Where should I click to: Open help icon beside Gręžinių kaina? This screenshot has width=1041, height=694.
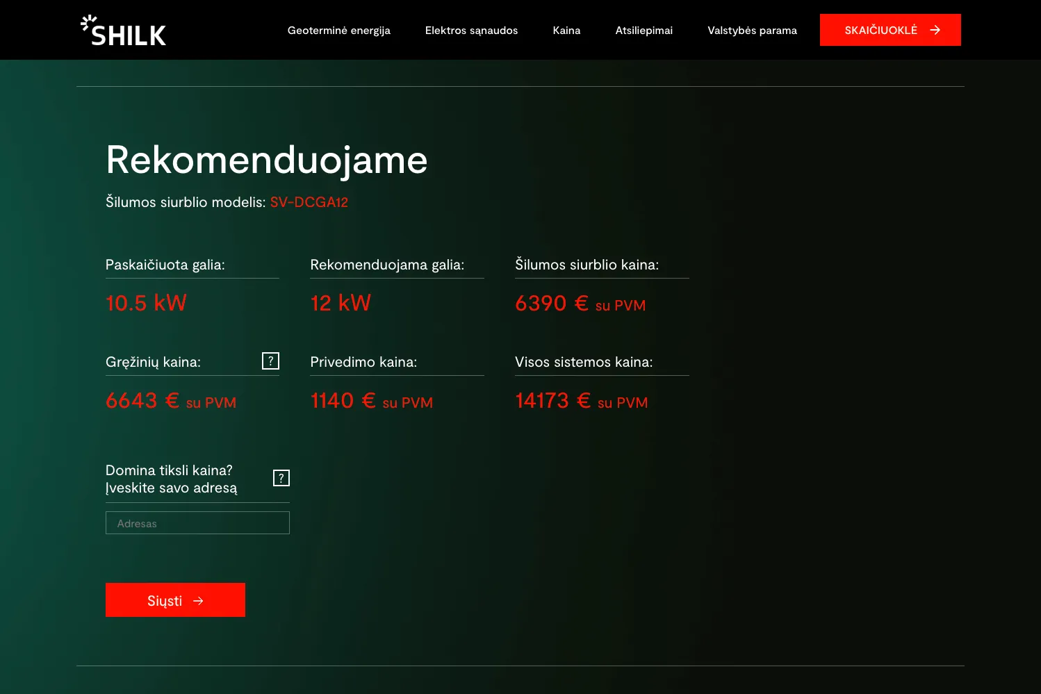click(x=270, y=361)
